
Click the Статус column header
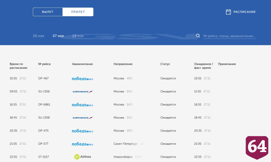click(x=165, y=64)
